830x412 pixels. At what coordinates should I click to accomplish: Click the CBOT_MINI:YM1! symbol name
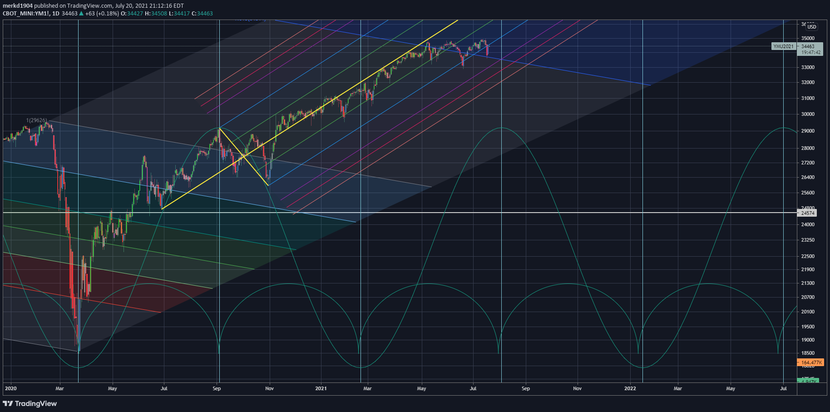tap(25, 14)
